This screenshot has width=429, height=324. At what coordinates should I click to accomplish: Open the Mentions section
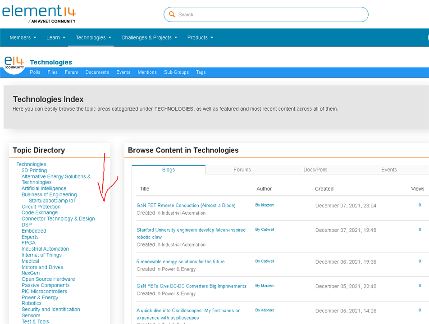coord(147,72)
